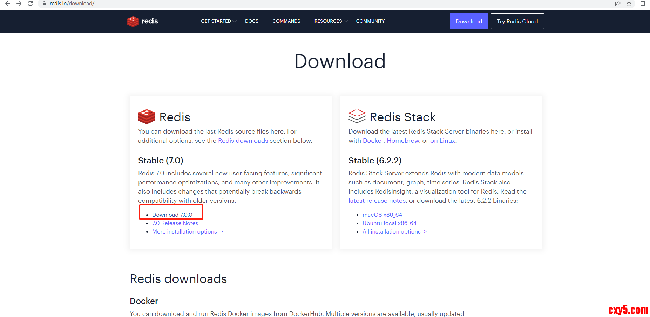650x317 pixels.
Task: Open the COMMANDS menu item
Action: pyautogui.click(x=286, y=21)
